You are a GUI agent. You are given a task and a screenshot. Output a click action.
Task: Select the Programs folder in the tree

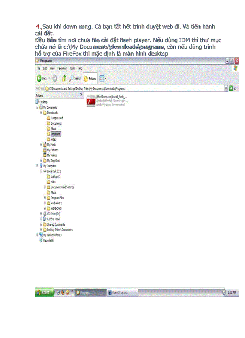point(55,134)
